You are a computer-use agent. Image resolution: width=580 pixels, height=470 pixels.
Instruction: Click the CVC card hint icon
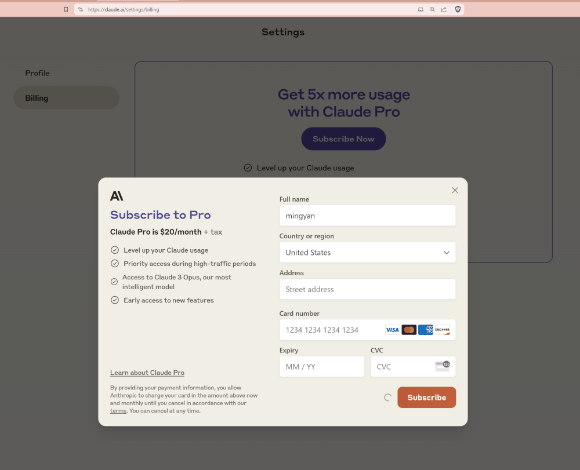point(442,366)
